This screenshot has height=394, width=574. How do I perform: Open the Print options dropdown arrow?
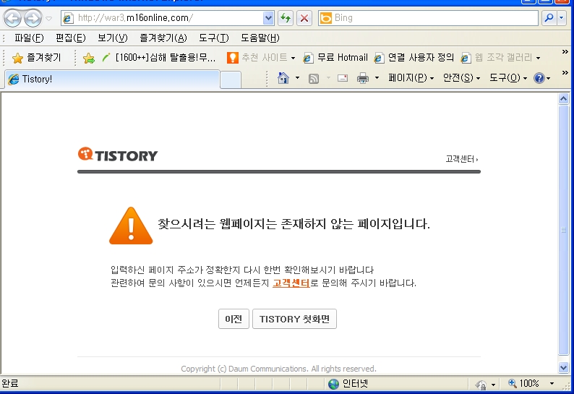point(377,78)
